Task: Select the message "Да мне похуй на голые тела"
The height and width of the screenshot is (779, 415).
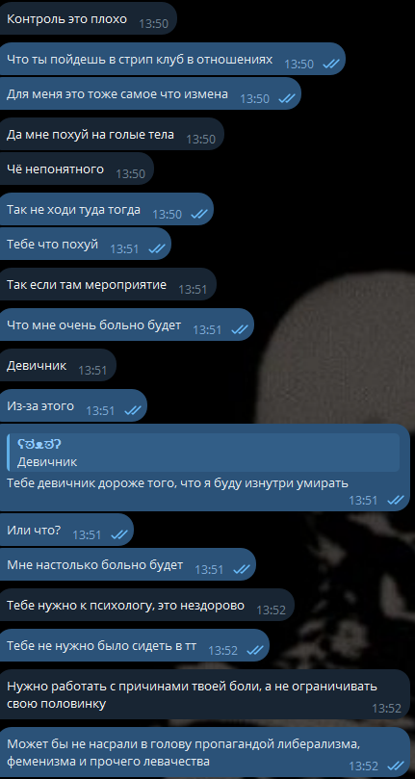Action: pyautogui.click(x=112, y=134)
